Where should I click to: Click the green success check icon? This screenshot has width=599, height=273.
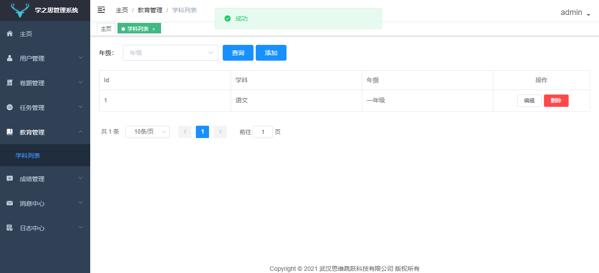(228, 18)
